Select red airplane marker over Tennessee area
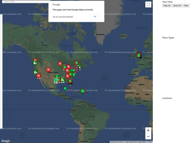This screenshot has height=143, width=191. tap(68, 76)
